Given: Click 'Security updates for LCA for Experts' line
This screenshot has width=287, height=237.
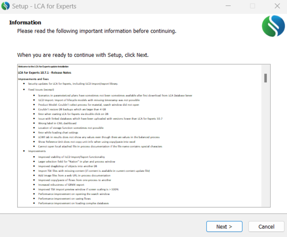Looking at the screenshot, I should pos(73,84).
